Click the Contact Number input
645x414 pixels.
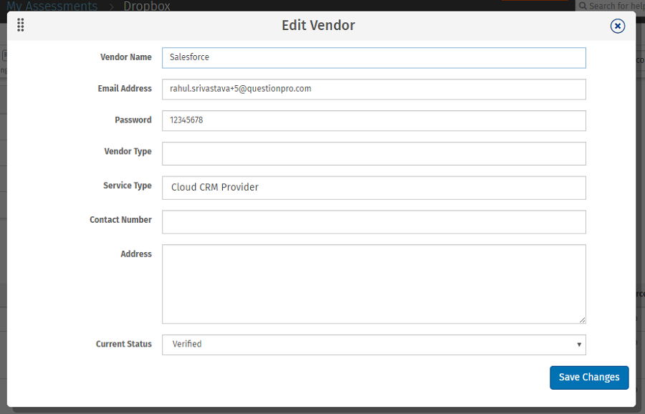pyautogui.click(x=374, y=222)
